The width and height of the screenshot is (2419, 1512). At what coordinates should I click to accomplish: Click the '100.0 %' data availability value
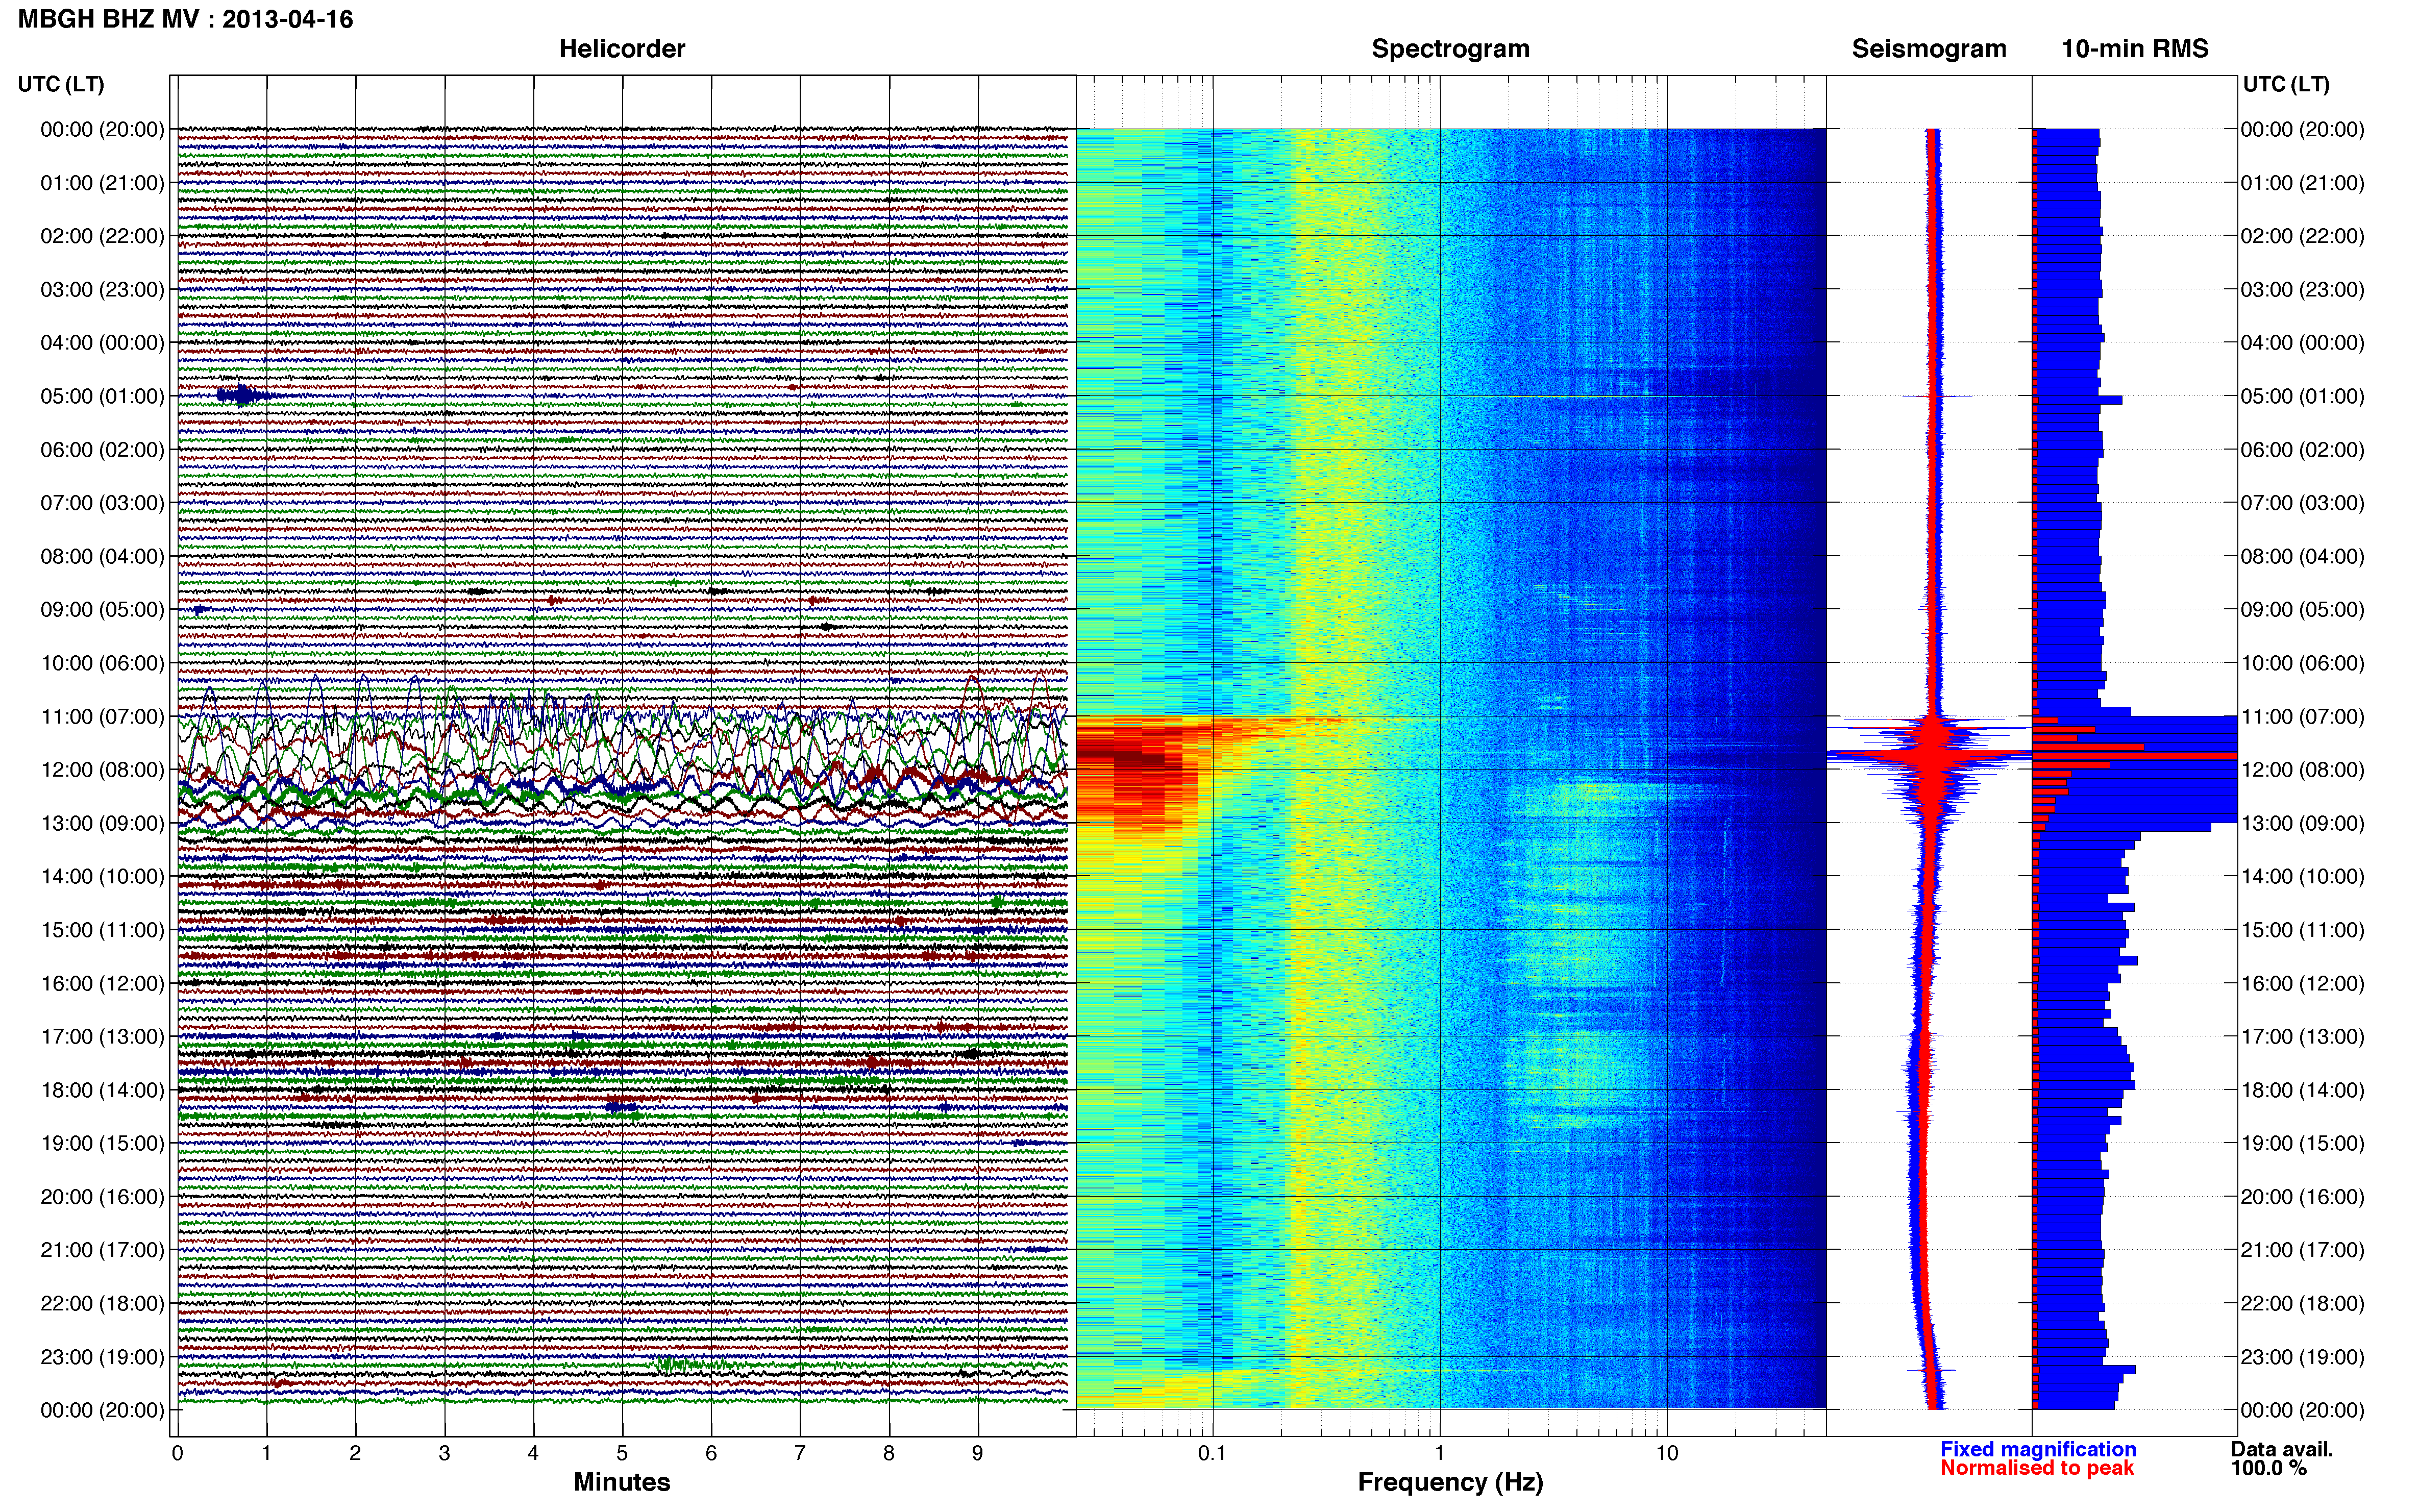pyautogui.click(x=2268, y=1468)
